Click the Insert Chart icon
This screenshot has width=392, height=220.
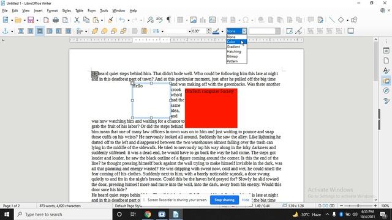point(203,20)
